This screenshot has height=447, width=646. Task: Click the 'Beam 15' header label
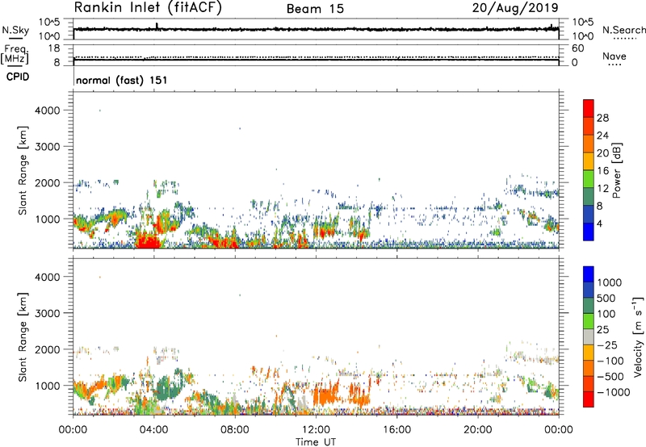point(315,9)
